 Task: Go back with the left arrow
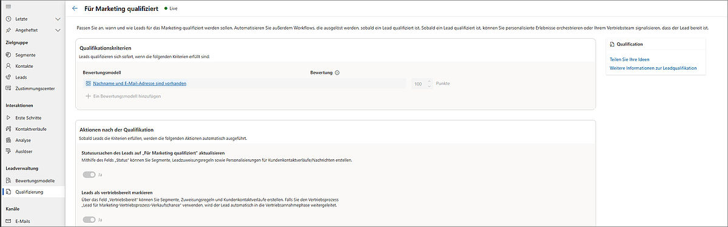(75, 9)
